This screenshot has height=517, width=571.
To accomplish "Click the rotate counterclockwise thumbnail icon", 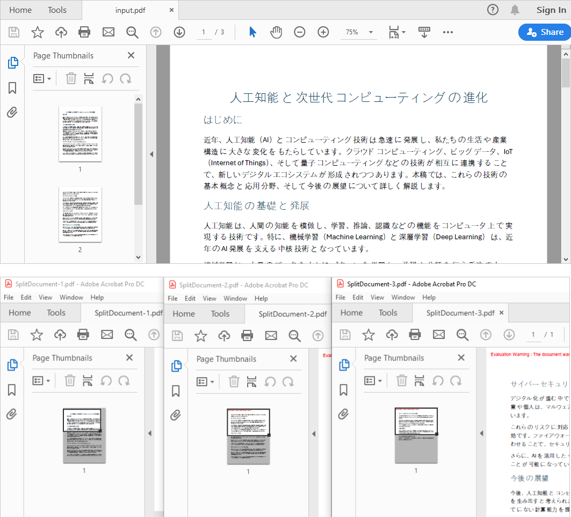I will (107, 78).
